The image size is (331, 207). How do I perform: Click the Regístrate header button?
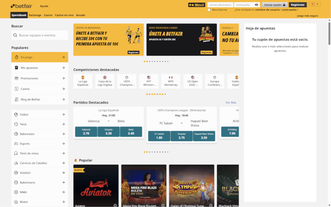(x=297, y=5)
